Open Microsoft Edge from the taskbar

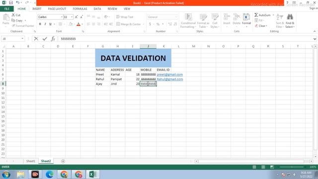(x=50, y=175)
